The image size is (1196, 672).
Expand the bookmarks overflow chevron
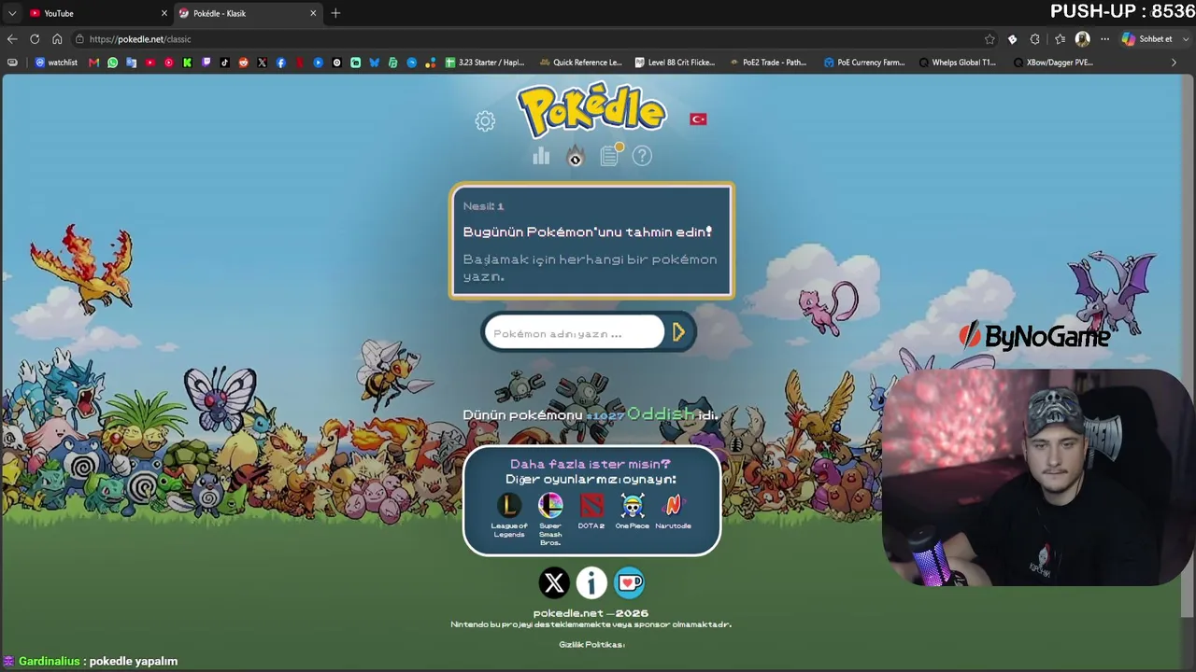(x=1174, y=63)
